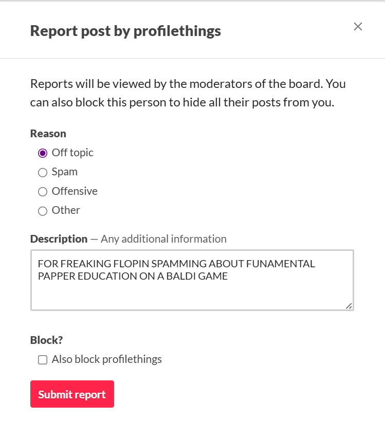Click the "Also block profilethings" label text
385x421 pixels.
coord(106,359)
